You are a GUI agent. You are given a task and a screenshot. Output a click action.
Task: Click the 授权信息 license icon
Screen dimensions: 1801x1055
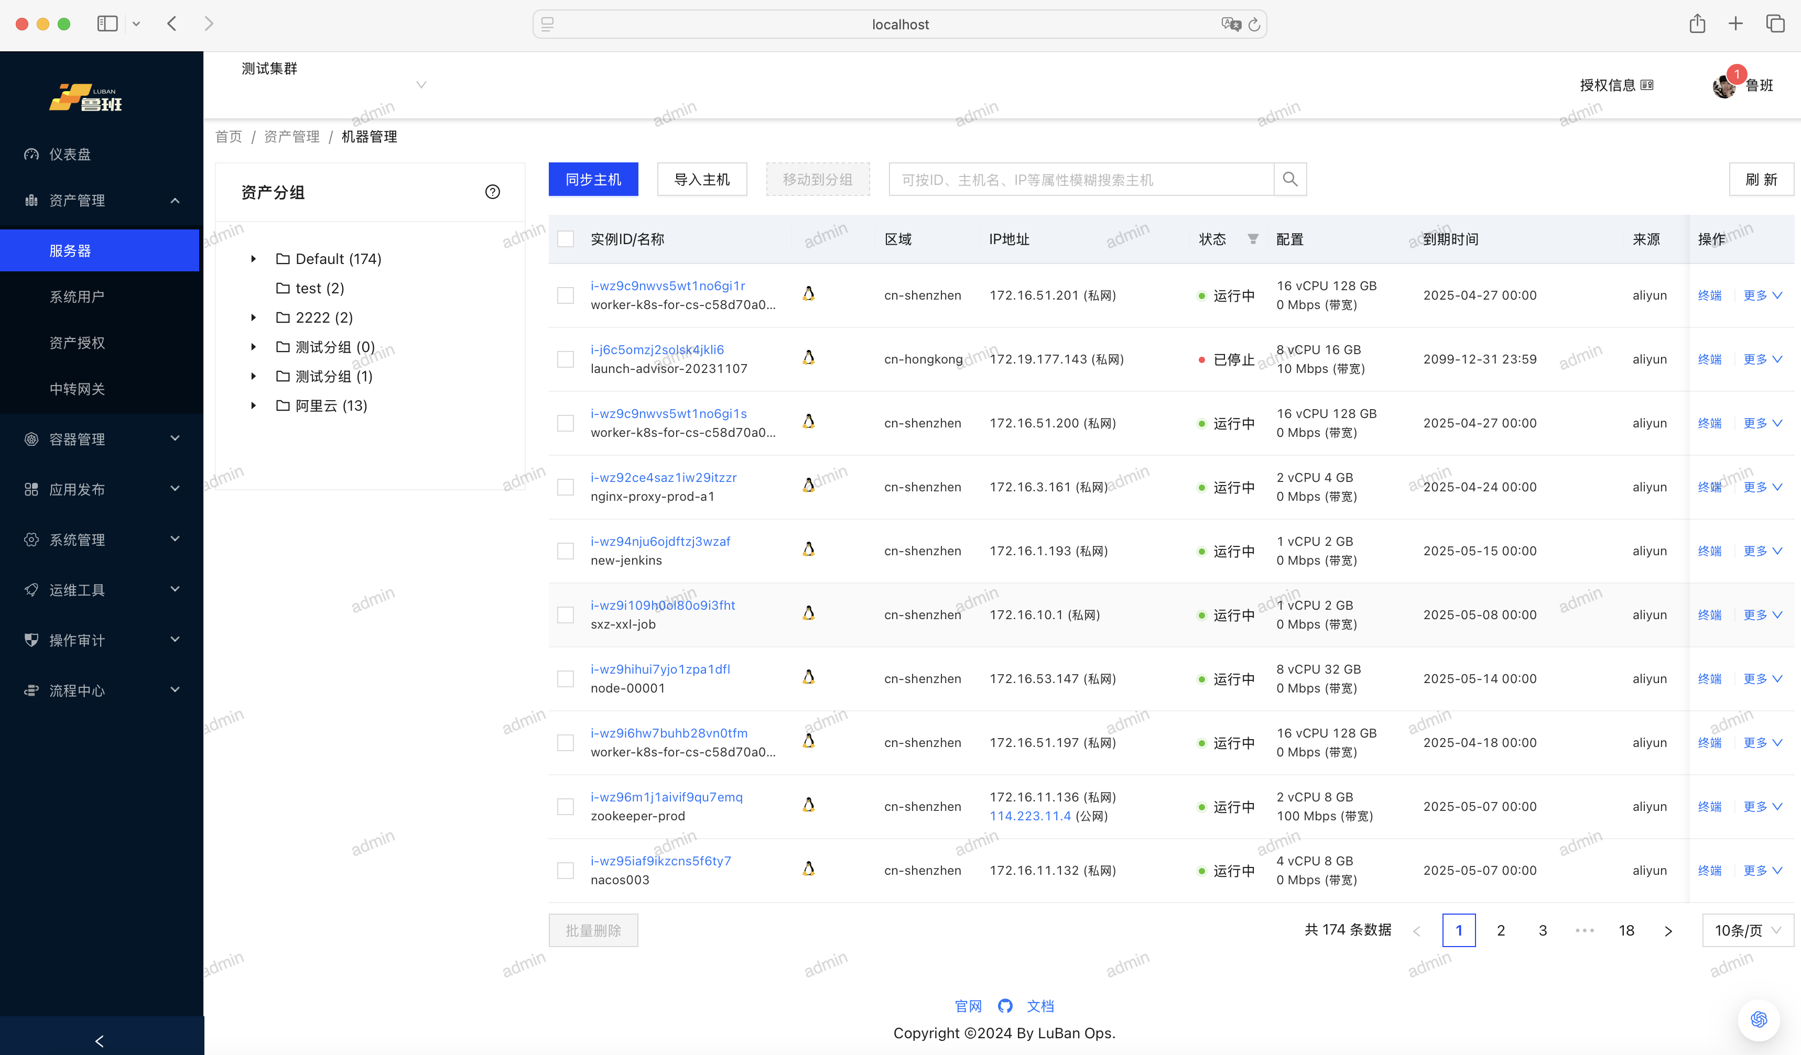click(1646, 85)
